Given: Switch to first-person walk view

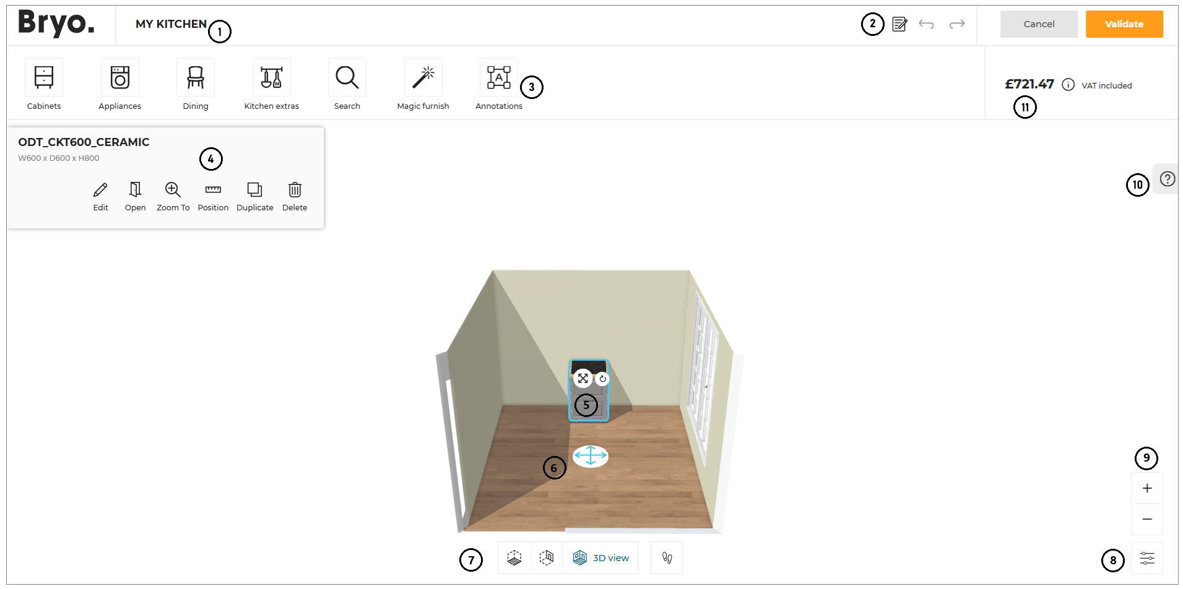Looking at the screenshot, I should [x=667, y=558].
